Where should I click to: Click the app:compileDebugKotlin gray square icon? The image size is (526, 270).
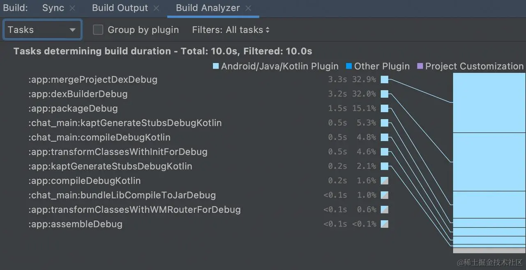[x=385, y=181]
